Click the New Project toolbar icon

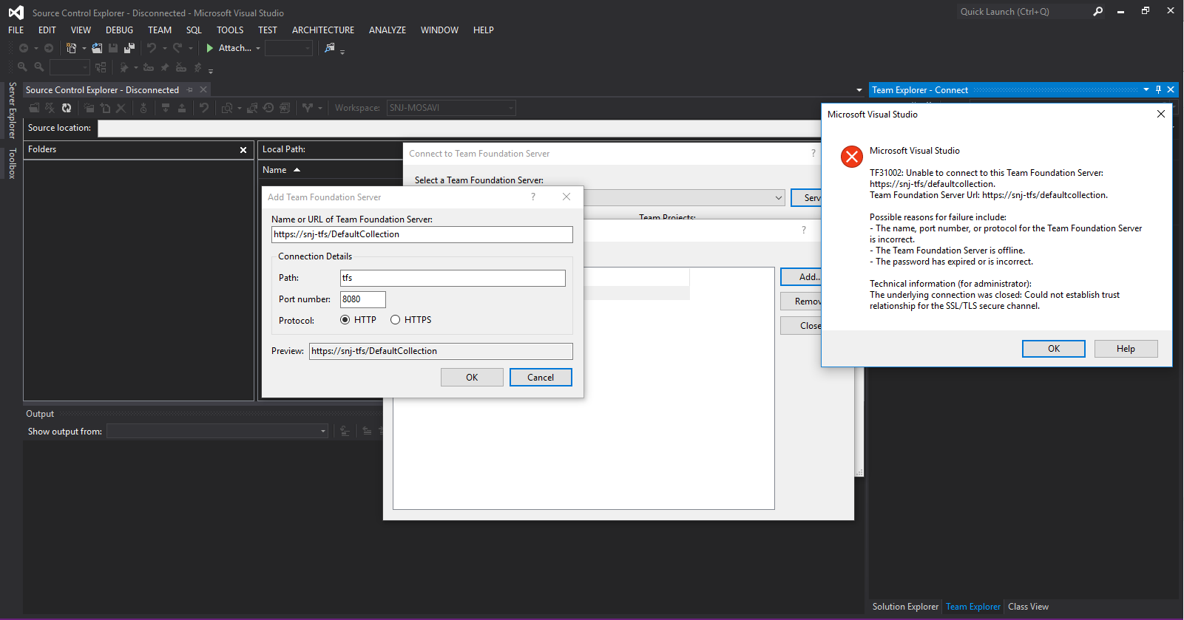71,48
